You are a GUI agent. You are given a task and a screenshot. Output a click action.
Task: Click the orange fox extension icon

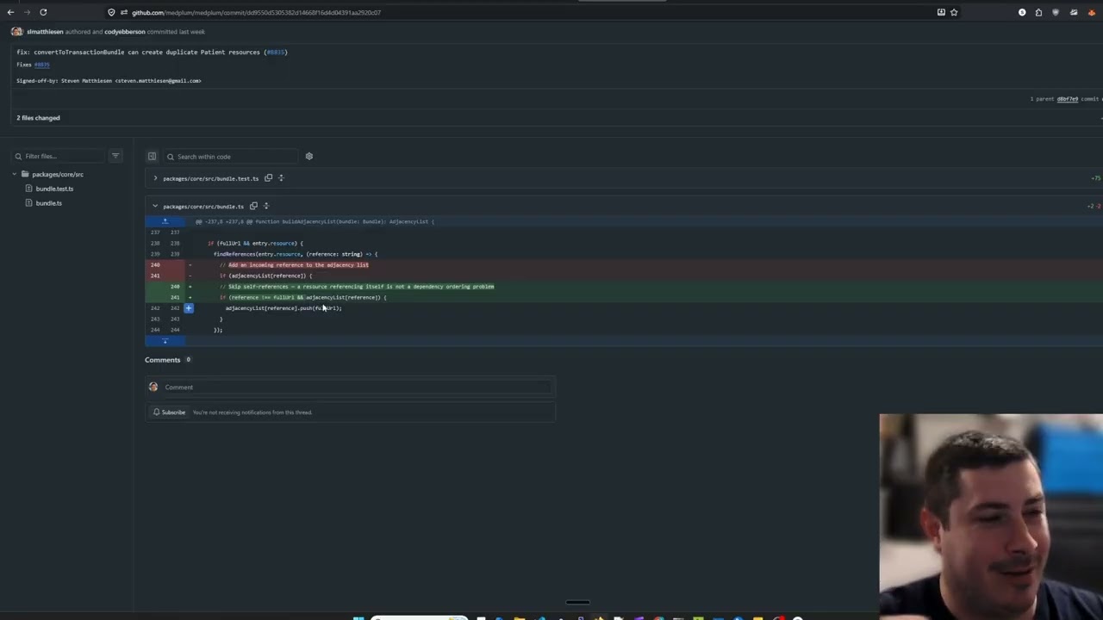point(1092,12)
